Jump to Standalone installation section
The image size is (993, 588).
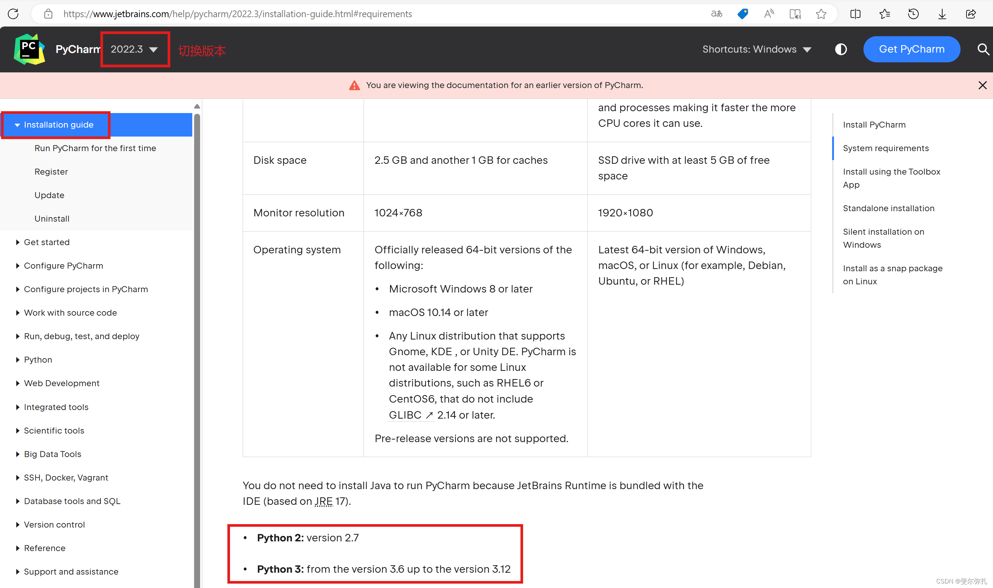tap(888, 209)
